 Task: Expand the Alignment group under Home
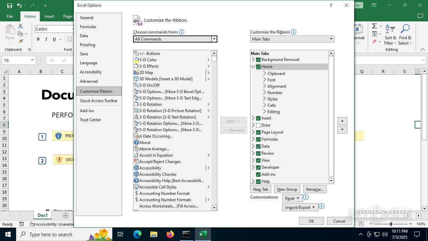coord(264,86)
